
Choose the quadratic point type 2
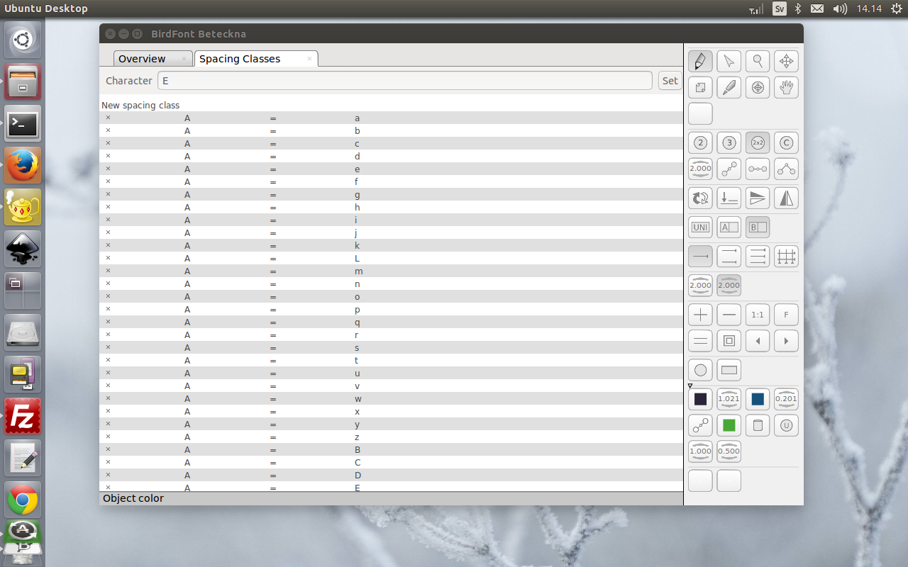coord(700,143)
